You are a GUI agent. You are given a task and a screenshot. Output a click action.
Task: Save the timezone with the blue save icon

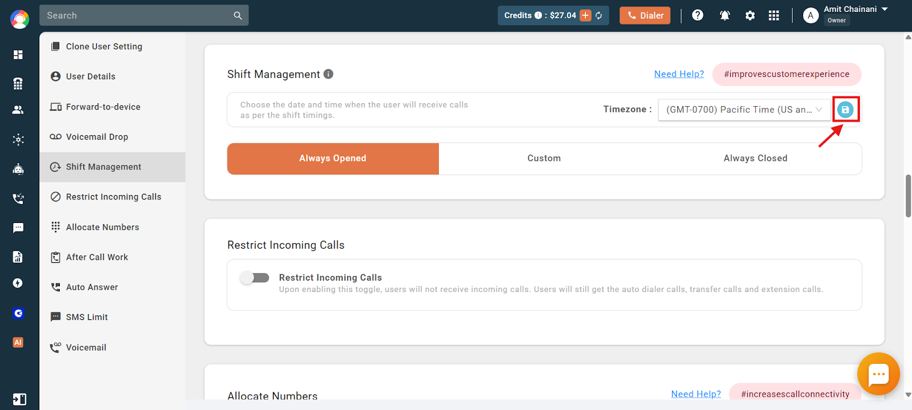(x=845, y=109)
